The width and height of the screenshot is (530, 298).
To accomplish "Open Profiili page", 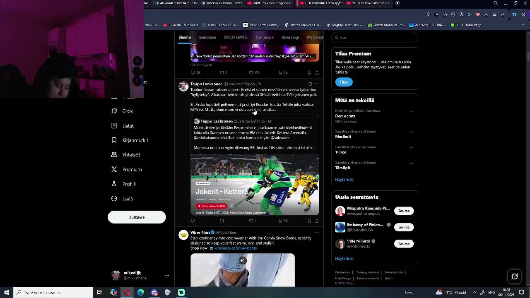I will 124,184.
